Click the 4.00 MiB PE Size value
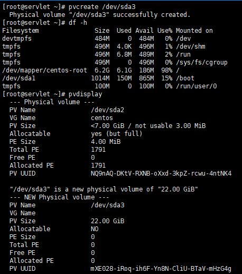The width and height of the screenshot is (242, 274). click(x=106, y=142)
